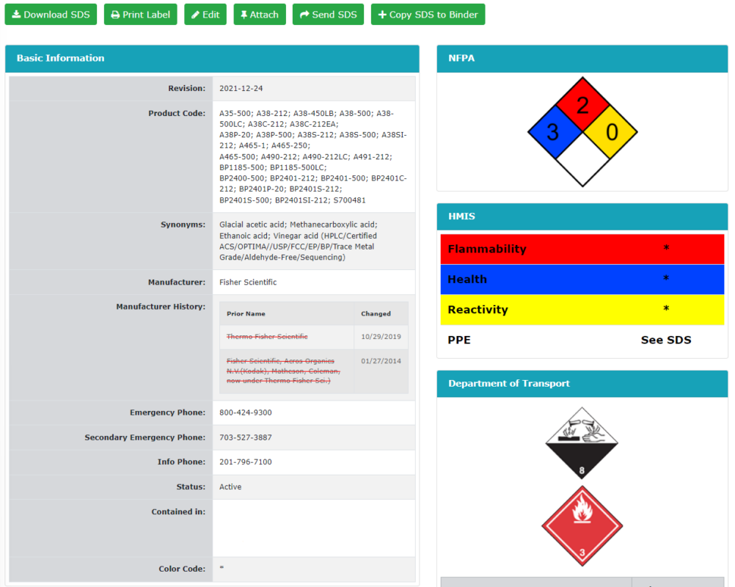Select the Glacial acetic acid synonyms text
The height and width of the screenshot is (587, 735).
pyautogui.click(x=298, y=241)
